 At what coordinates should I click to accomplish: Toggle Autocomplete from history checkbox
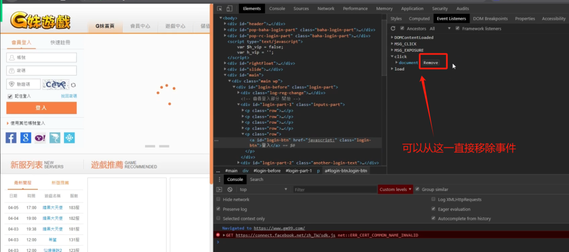coord(433,219)
